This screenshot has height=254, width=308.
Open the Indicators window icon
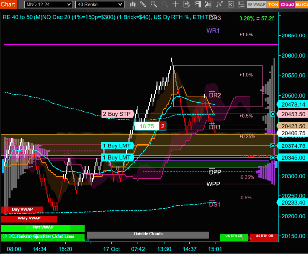point(219,4)
